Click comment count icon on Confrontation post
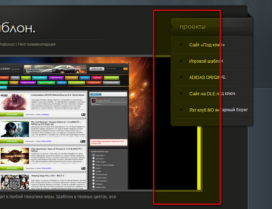This screenshot has height=209, width=272. click(83, 114)
